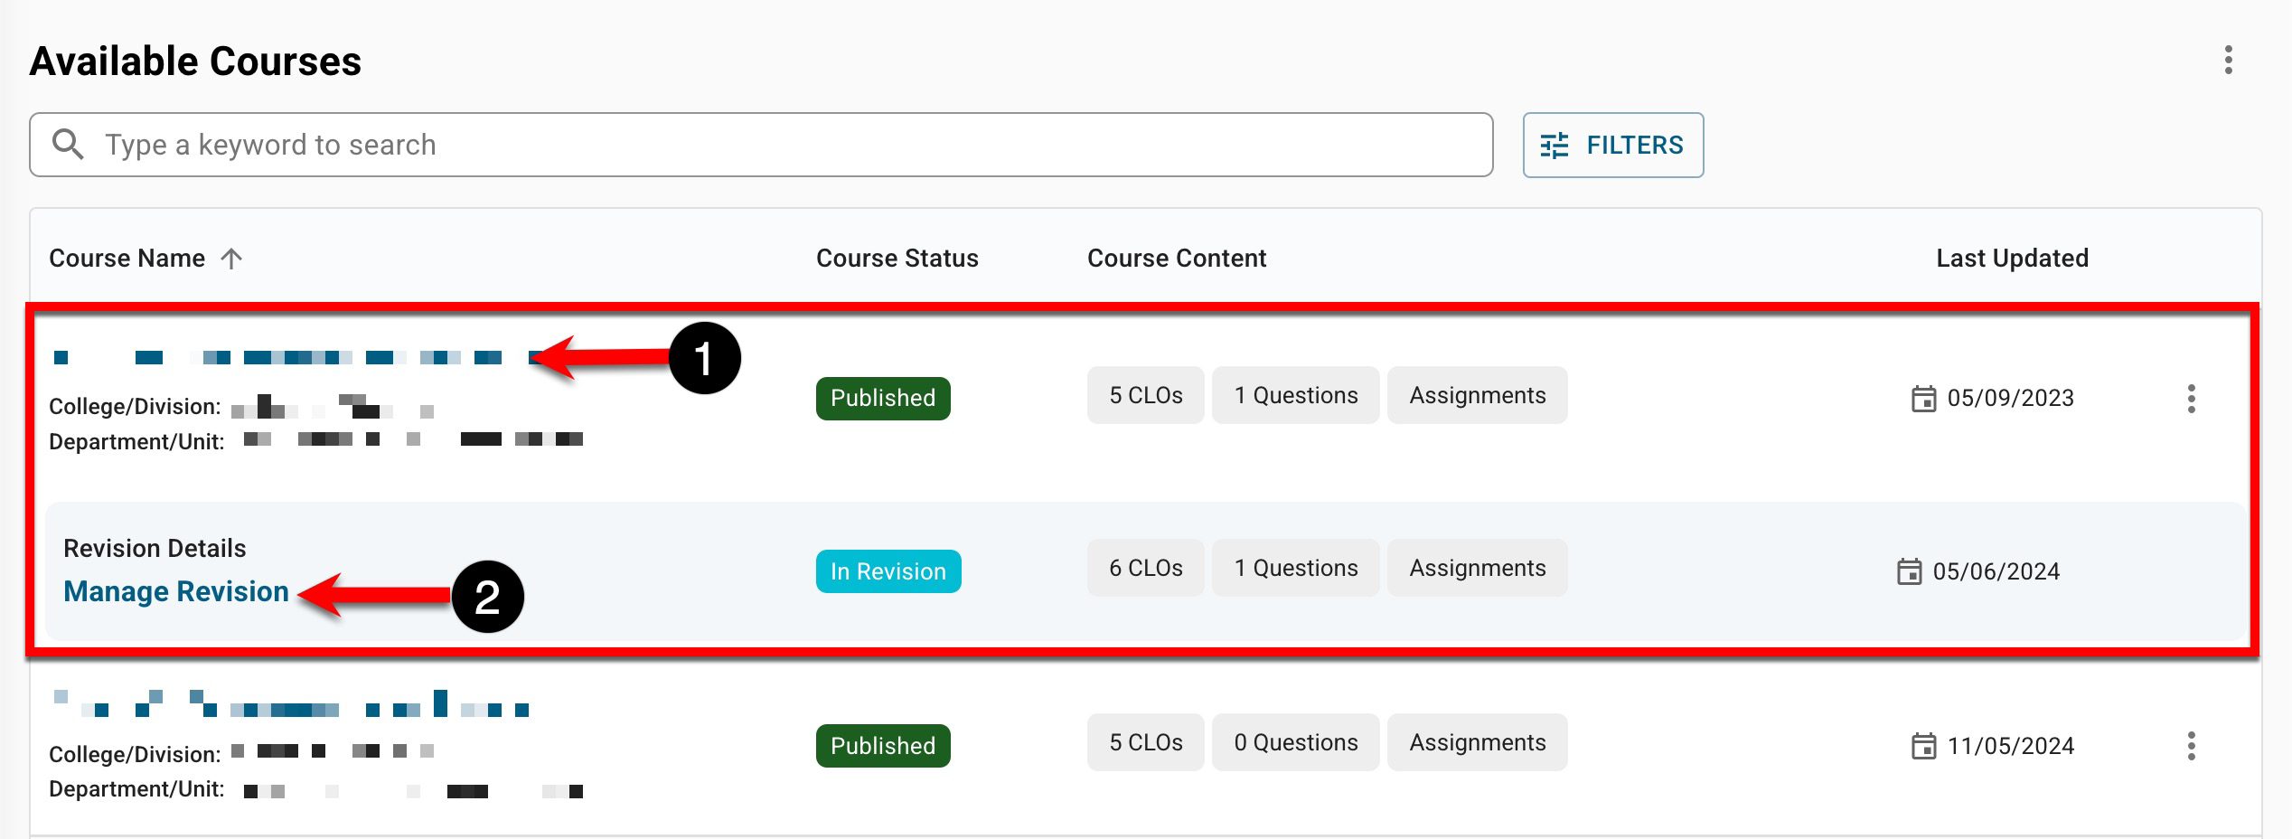Click the 0 Questions chip
Screen dimensions: 2292x839
point(1295,742)
